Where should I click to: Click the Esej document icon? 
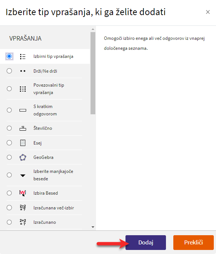(23, 143)
